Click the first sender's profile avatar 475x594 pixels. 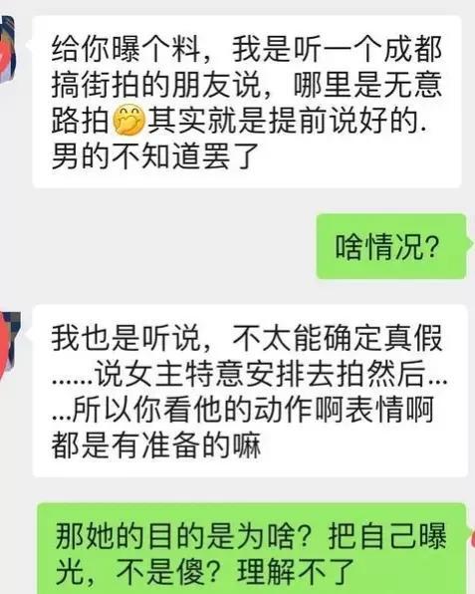click(x=7, y=49)
